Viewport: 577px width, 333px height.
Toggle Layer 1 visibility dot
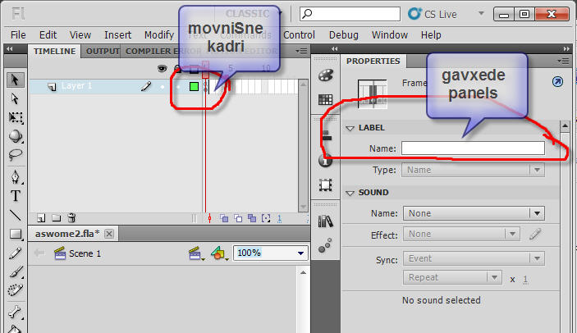[163, 87]
